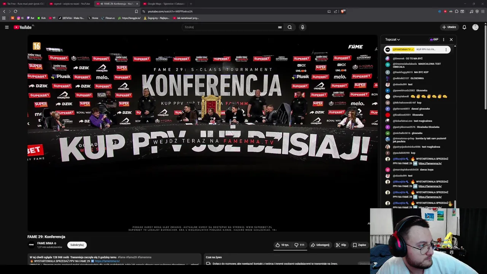Open the live chat three-dot options menu
Screen dimensions: 487x274
click(443, 40)
